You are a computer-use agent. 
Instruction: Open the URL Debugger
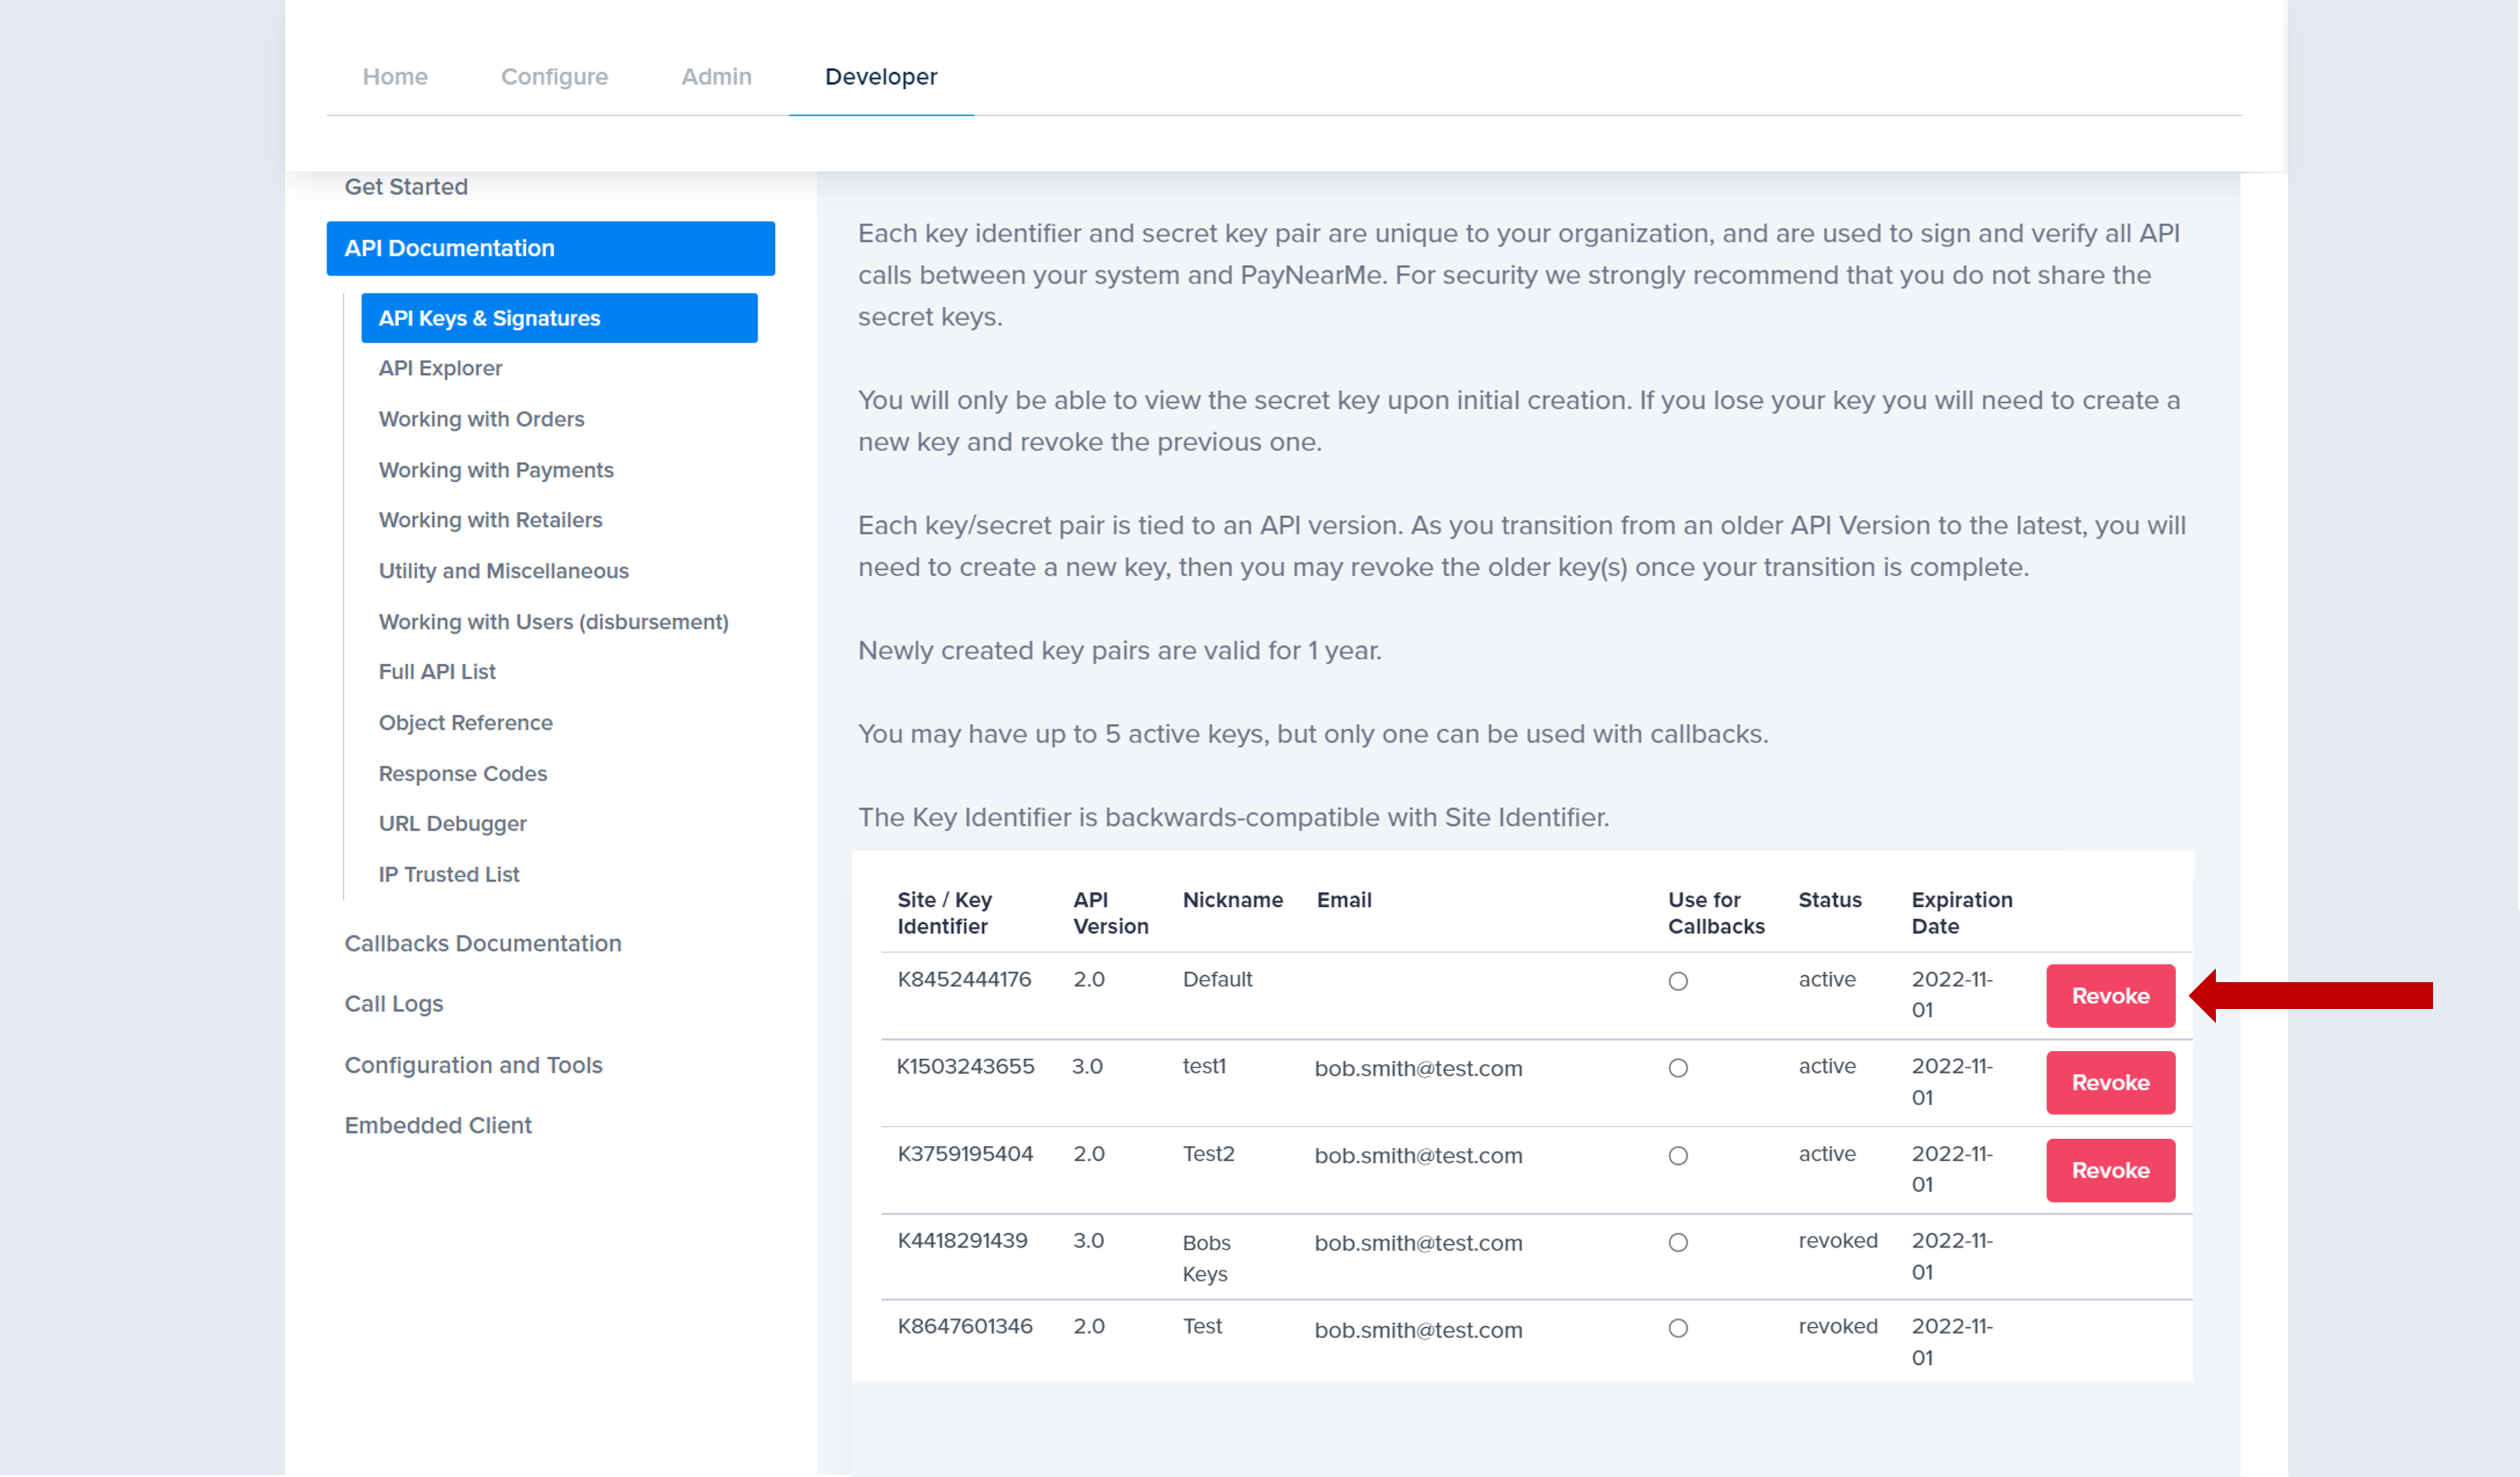tap(452, 823)
